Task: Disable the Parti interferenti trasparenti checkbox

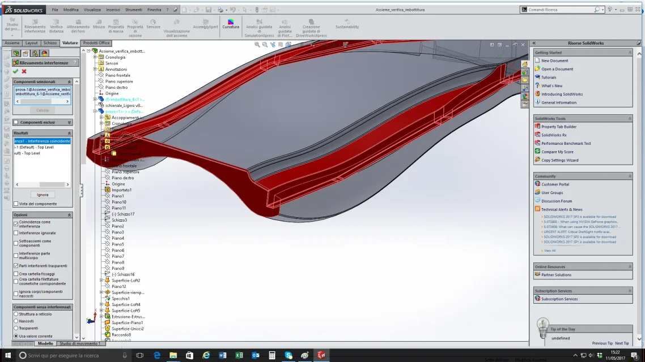Action: click(16, 266)
